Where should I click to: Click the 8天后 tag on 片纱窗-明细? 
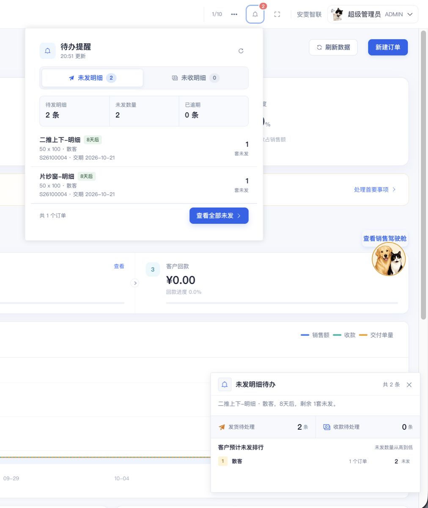pyautogui.click(x=87, y=176)
